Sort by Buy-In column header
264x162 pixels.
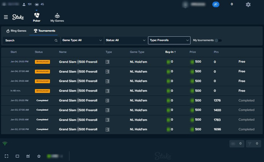tap(170, 52)
